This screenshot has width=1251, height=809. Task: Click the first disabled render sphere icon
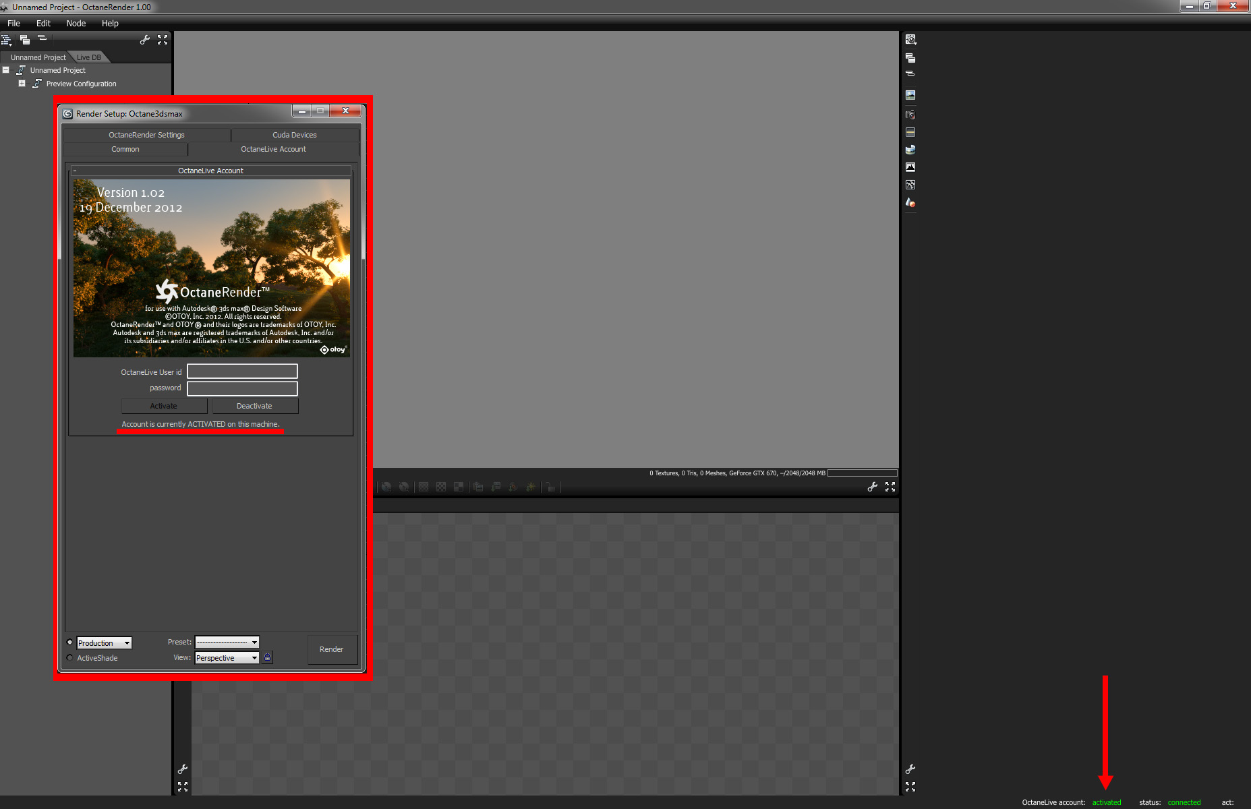point(386,487)
